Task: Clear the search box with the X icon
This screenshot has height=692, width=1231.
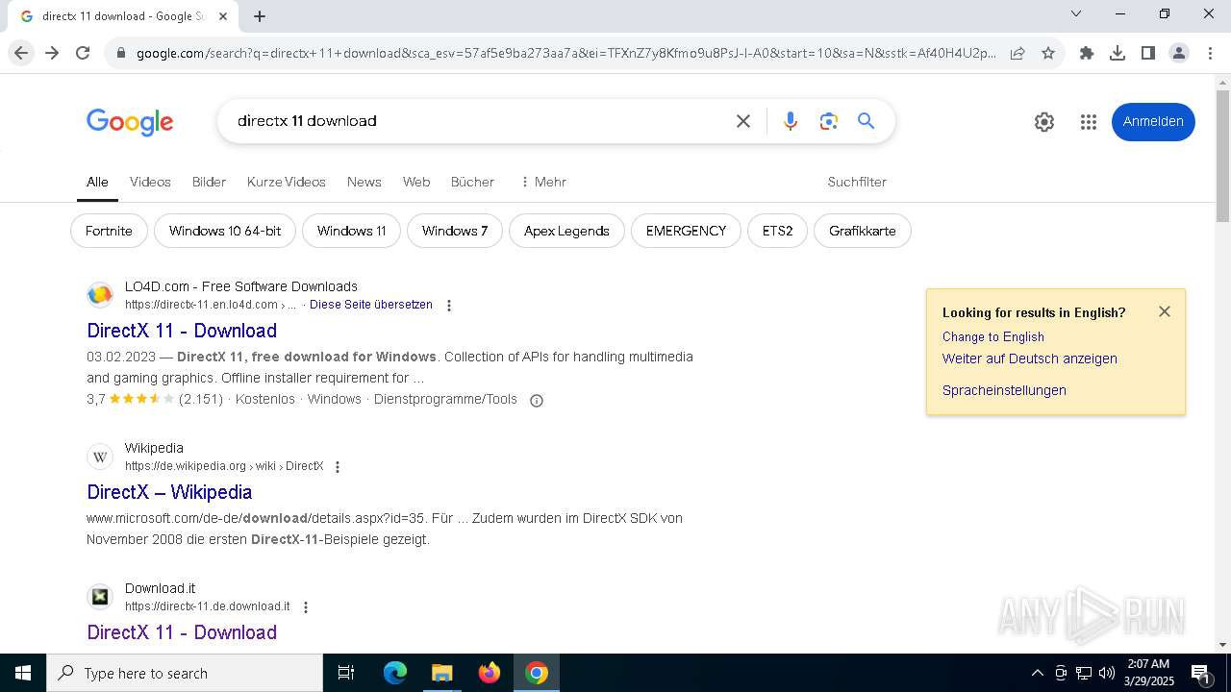Action: coord(743,121)
